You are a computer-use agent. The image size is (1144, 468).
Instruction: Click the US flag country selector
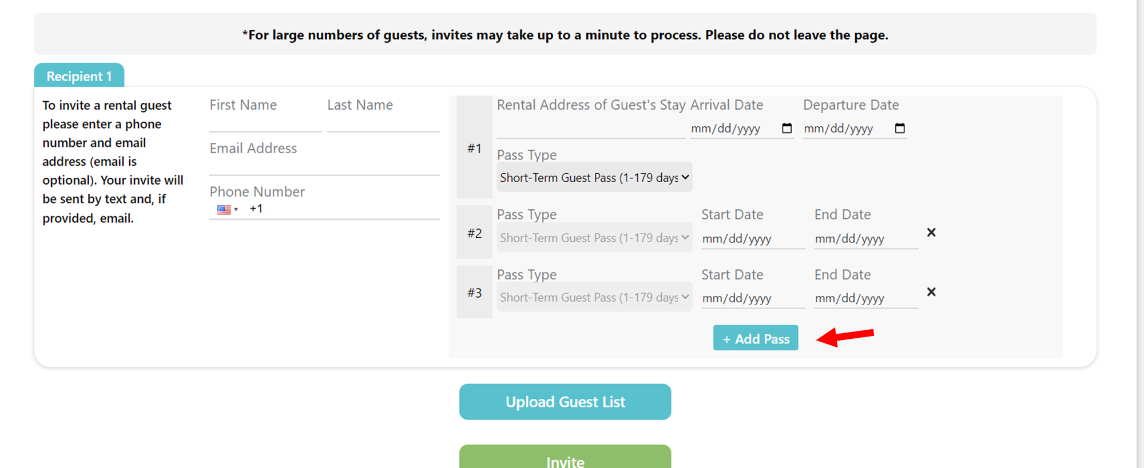click(227, 209)
